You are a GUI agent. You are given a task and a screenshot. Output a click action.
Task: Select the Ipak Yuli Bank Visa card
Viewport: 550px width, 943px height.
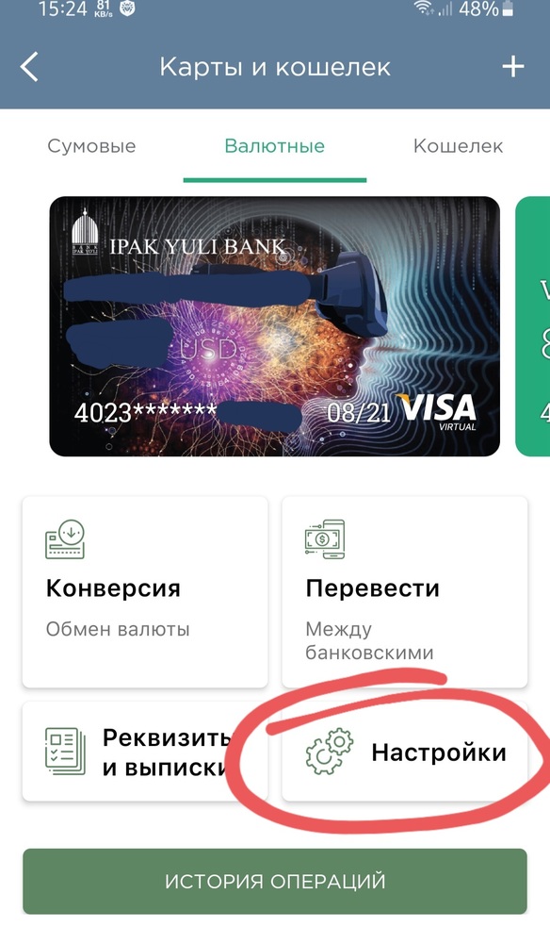pos(274,326)
